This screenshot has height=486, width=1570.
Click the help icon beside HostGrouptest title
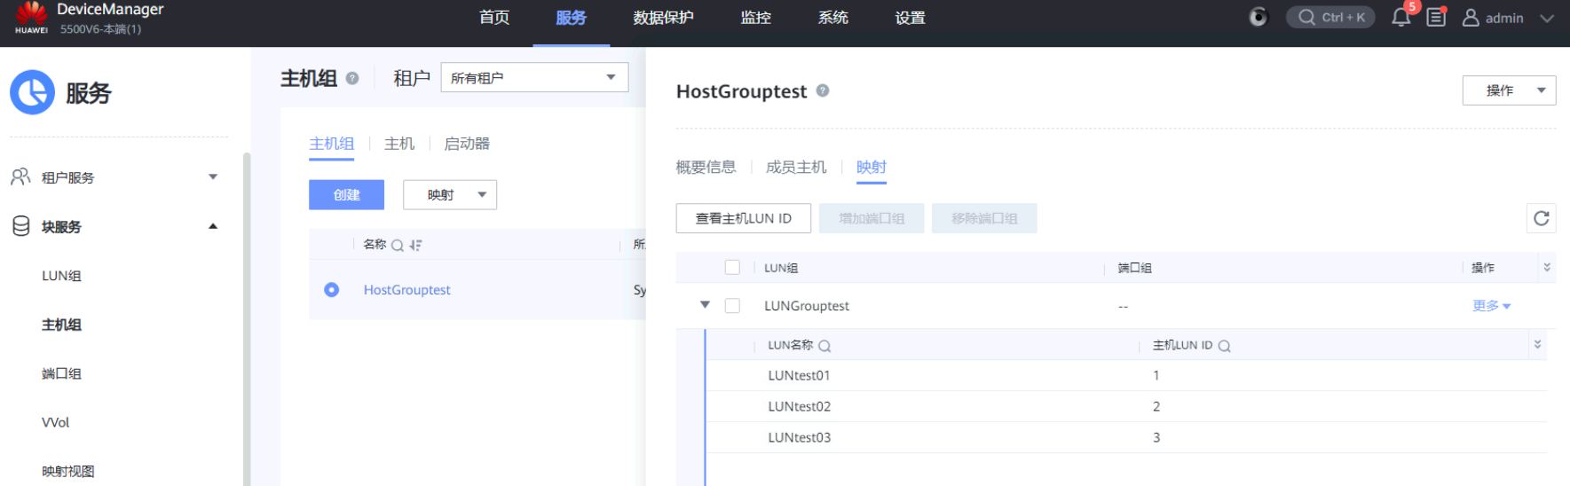click(x=823, y=90)
